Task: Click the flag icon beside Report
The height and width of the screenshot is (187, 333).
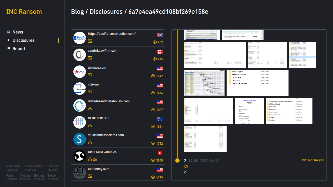Action: pos(8,49)
